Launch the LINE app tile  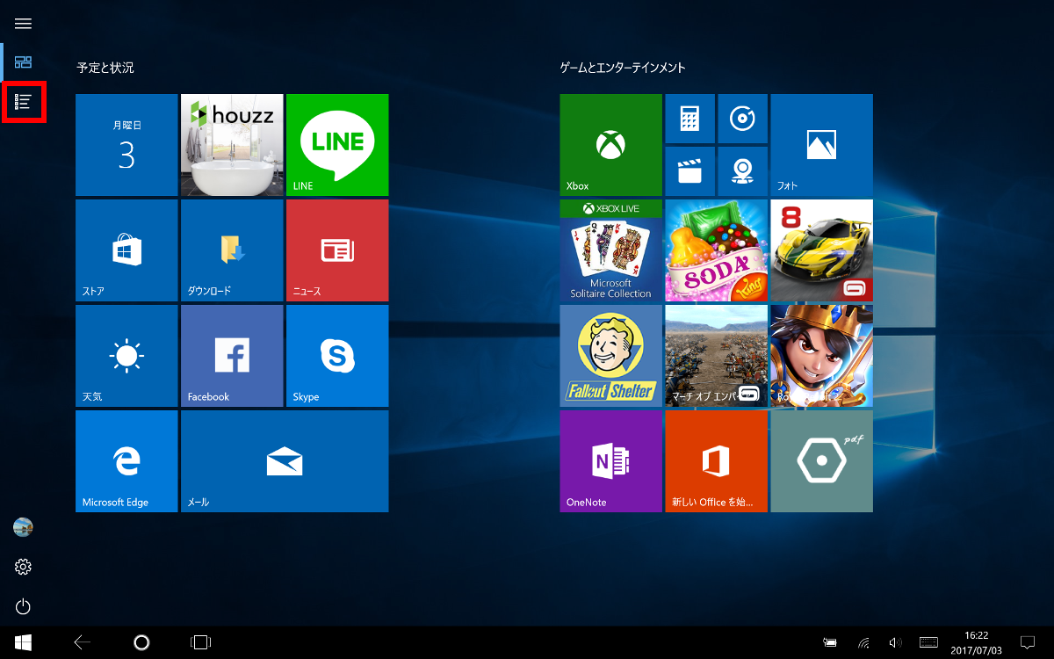[x=337, y=145]
